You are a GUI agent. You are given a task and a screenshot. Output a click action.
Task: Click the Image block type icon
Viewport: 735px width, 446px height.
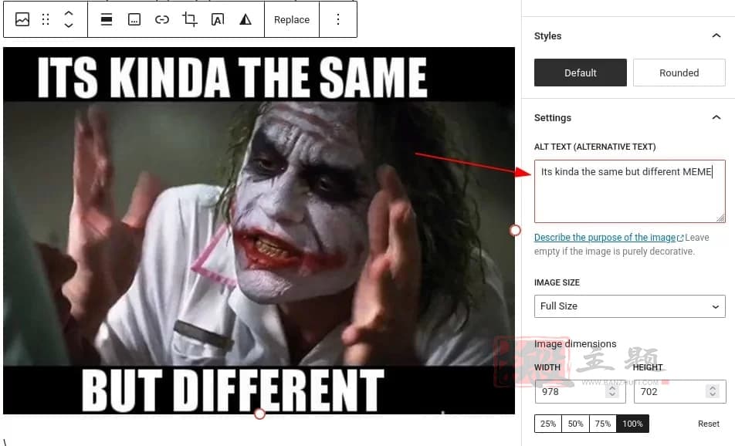click(22, 20)
